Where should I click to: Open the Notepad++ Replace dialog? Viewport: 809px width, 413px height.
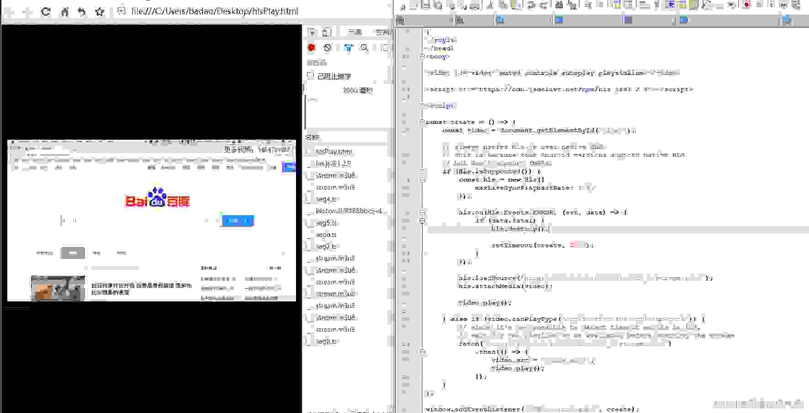[571, 5]
